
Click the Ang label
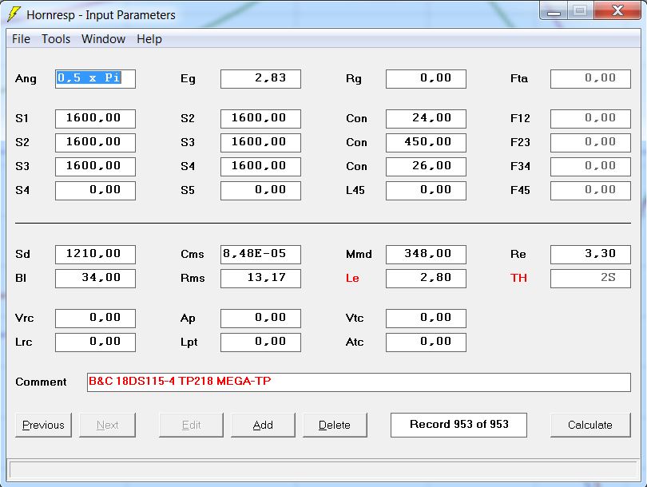coord(26,79)
